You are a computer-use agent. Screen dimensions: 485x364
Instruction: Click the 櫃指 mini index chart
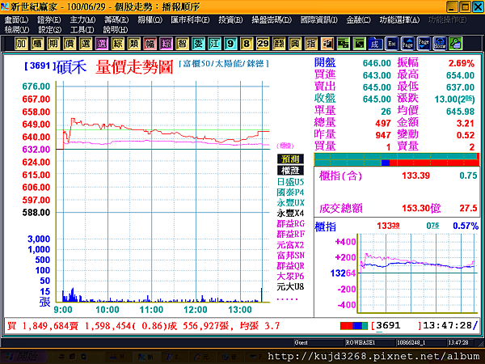pos(418,273)
